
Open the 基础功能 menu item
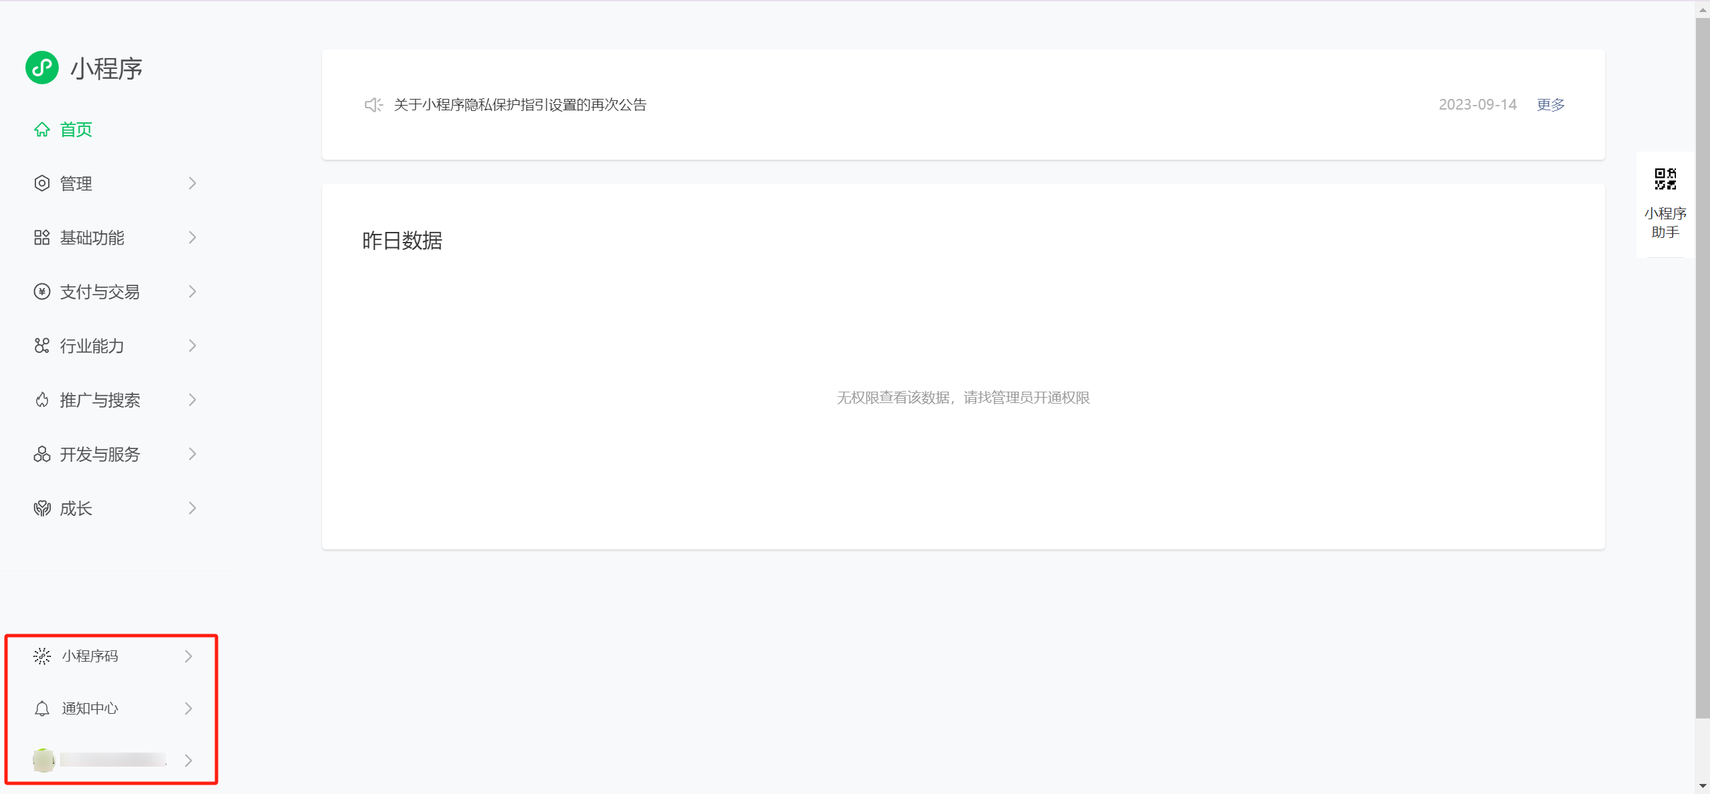tap(92, 237)
